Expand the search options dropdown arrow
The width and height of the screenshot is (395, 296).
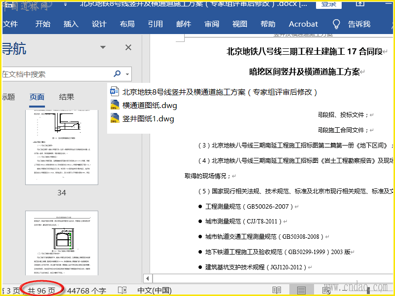point(127,74)
